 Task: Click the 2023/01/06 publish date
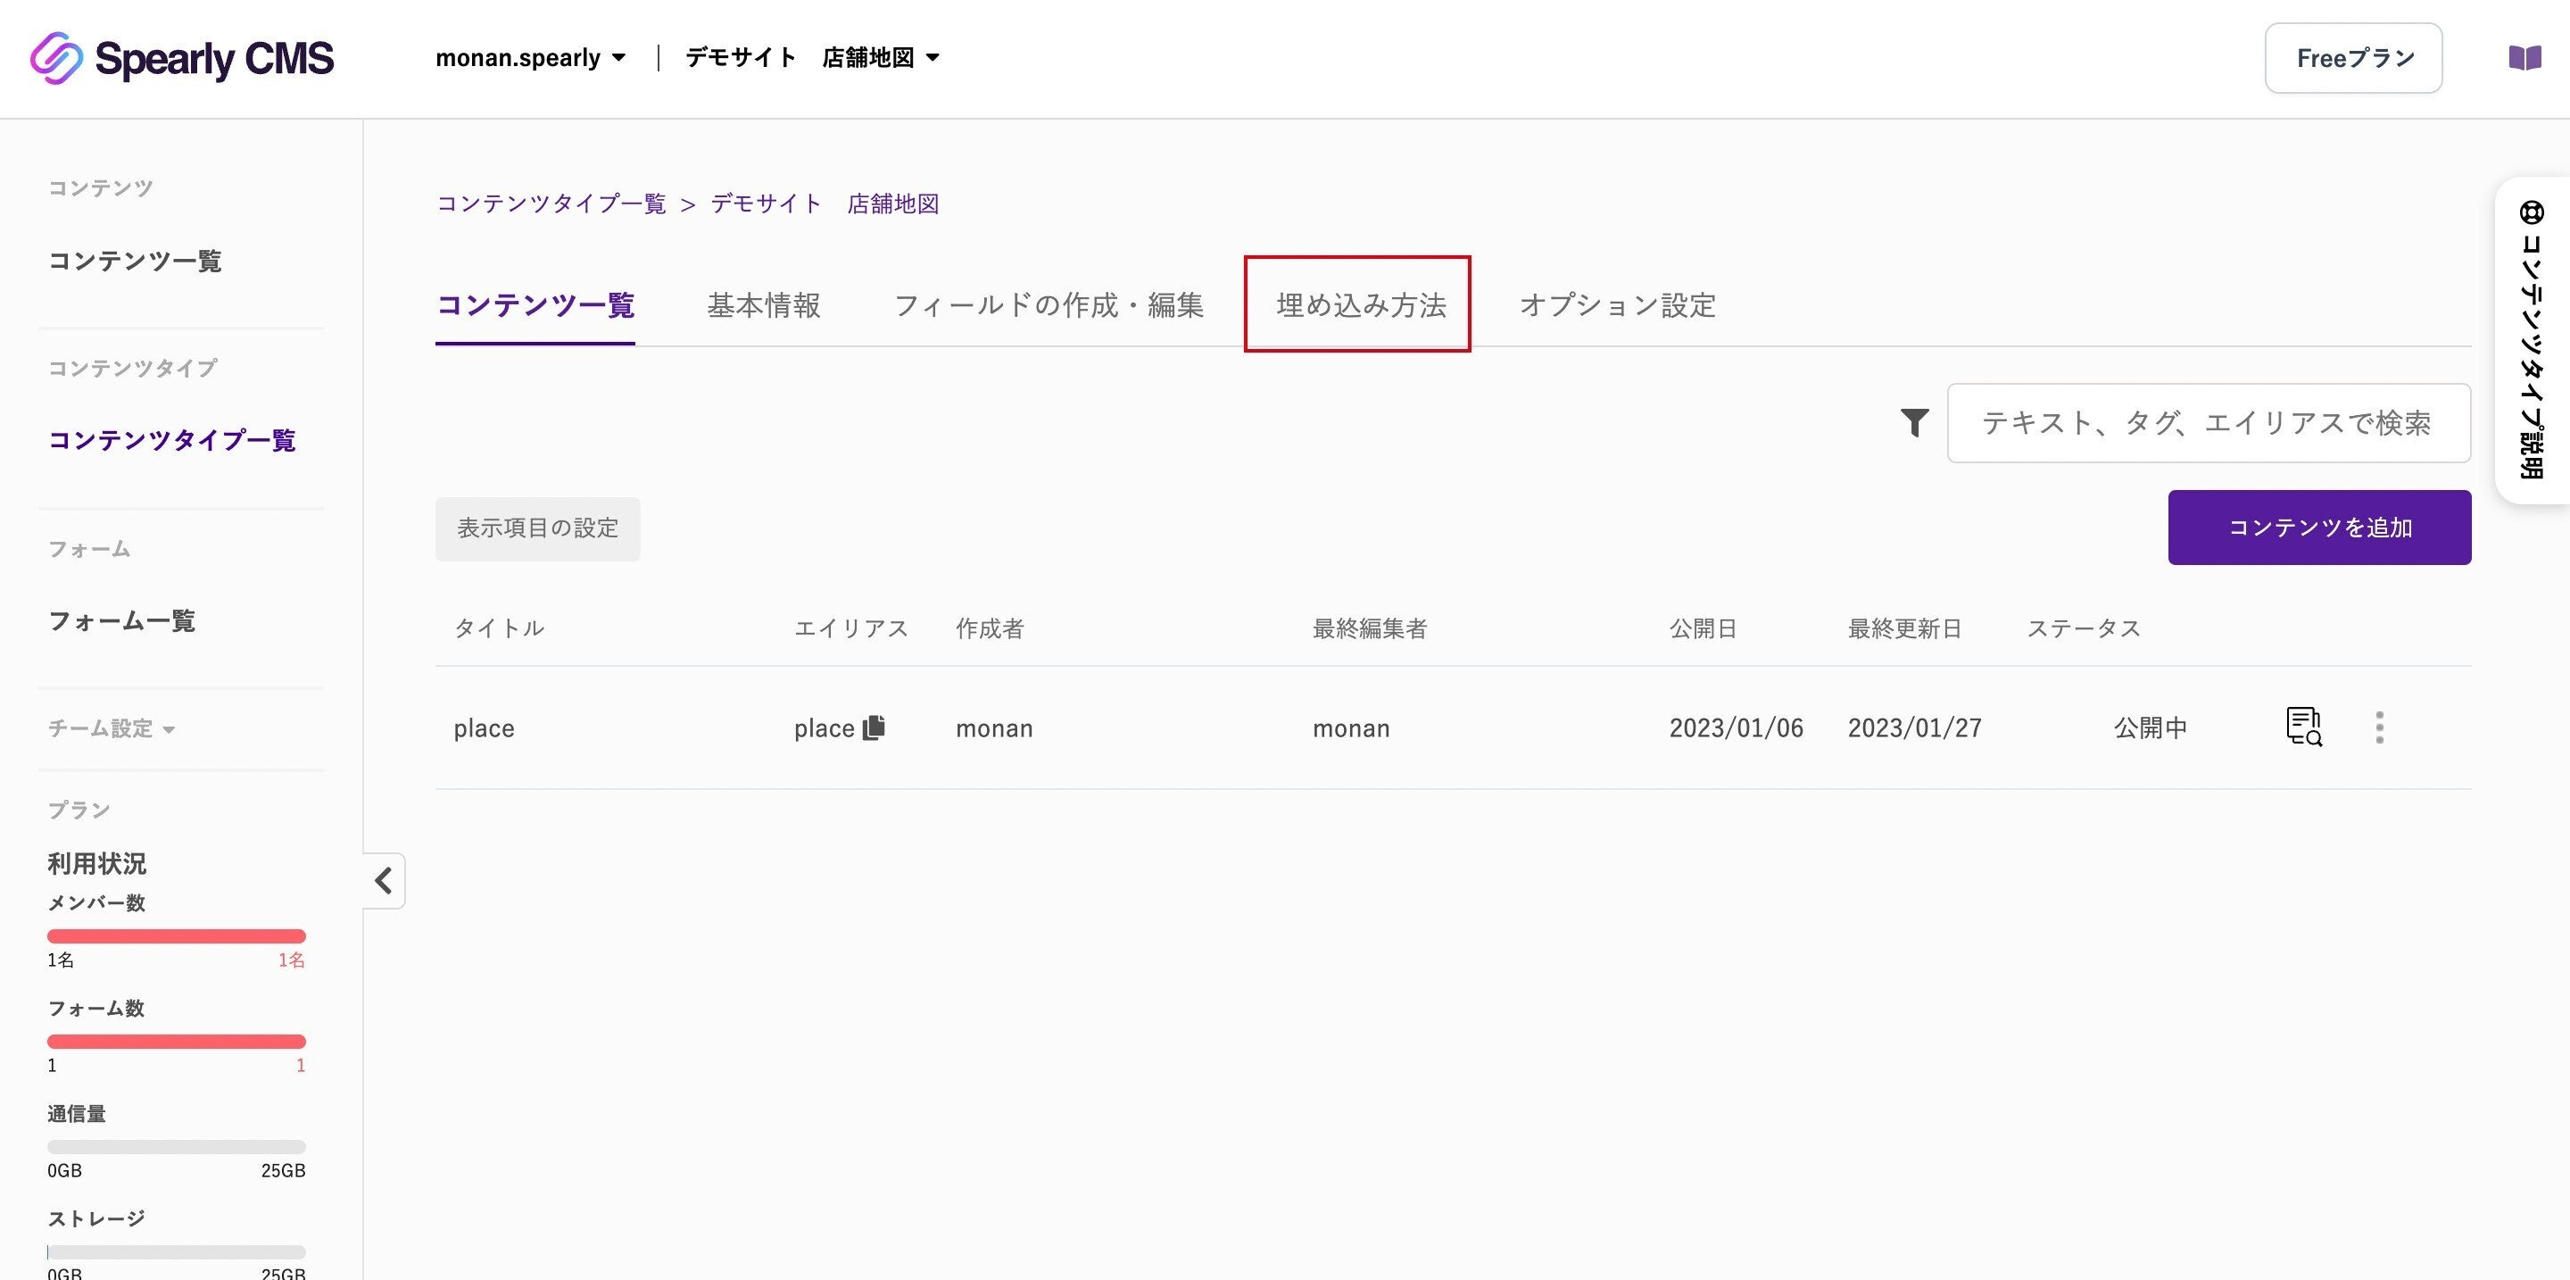1736,727
